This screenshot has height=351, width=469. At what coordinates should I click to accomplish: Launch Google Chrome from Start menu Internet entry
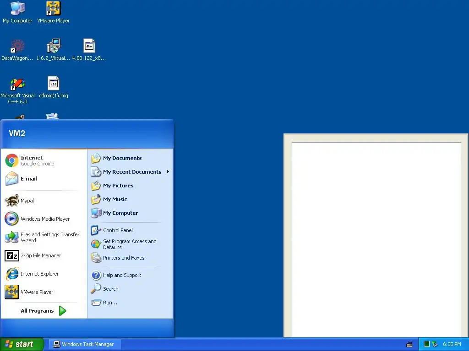[x=44, y=160]
